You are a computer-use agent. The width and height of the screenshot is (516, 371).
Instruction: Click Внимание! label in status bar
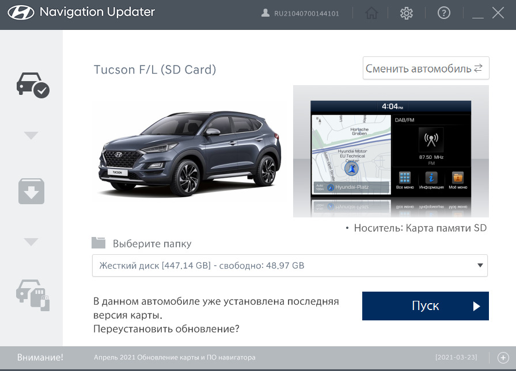(40, 358)
